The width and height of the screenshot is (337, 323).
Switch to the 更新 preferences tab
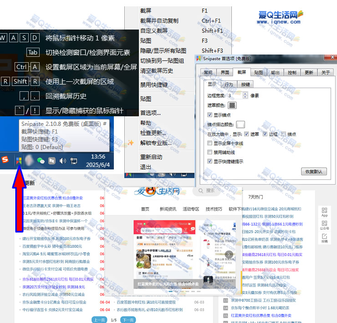point(309,72)
